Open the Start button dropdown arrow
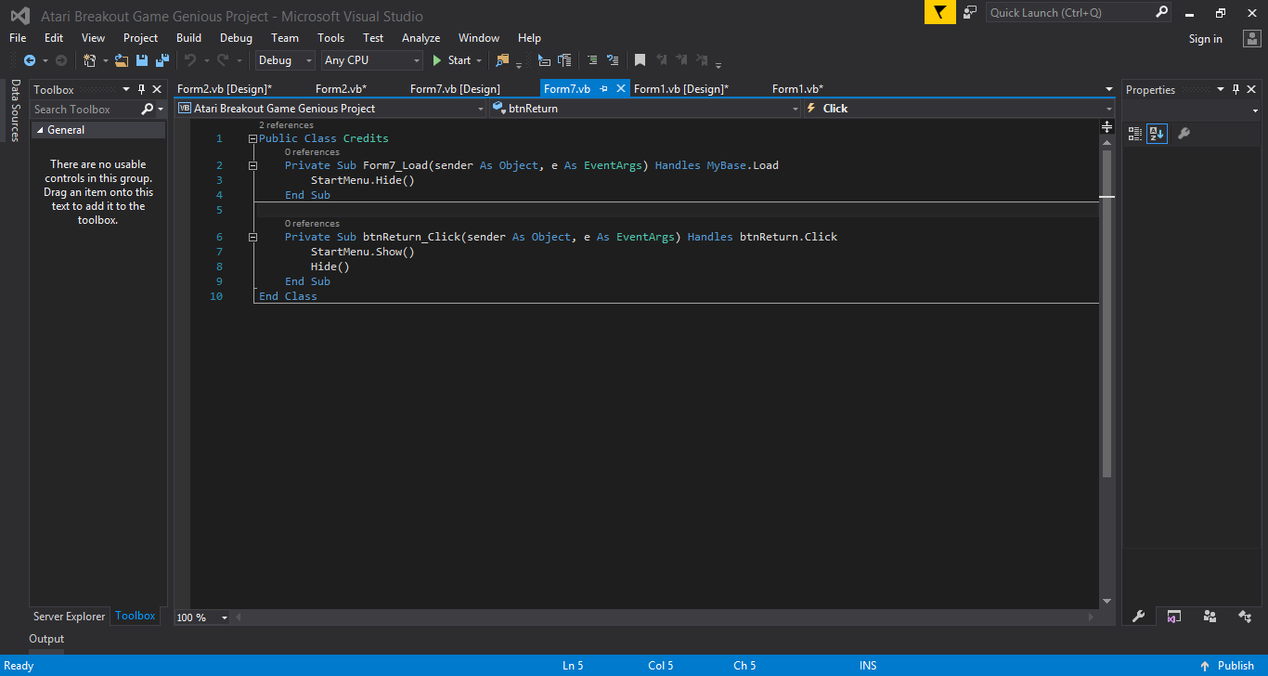This screenshot has height=676, width=1268. (x=479, y=60)
